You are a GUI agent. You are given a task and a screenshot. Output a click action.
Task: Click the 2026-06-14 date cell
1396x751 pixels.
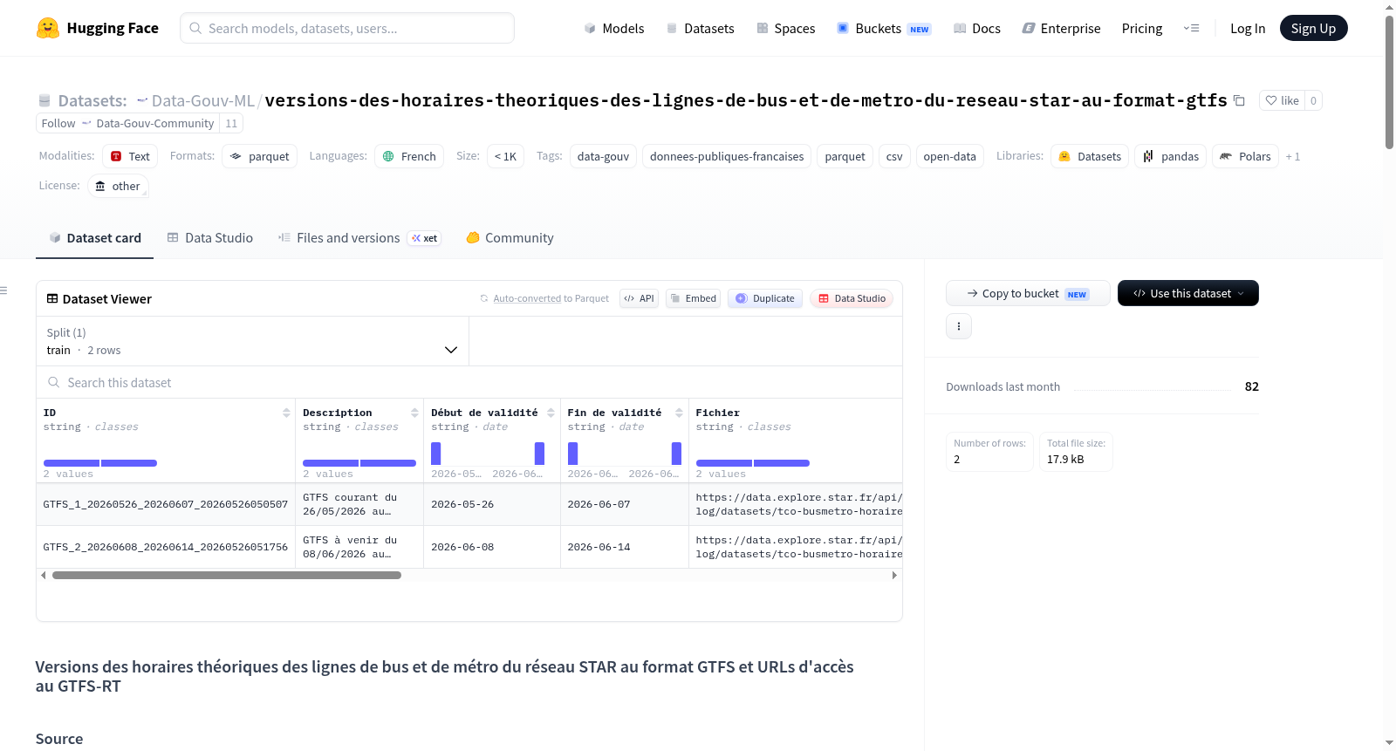[x=625, y=547]
